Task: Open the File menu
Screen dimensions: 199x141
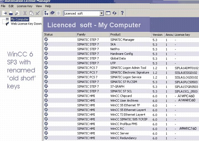Action: click(3, 6)
